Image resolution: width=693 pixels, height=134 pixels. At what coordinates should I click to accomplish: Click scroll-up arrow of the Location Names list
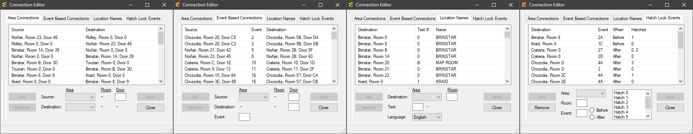pos(507,29)
